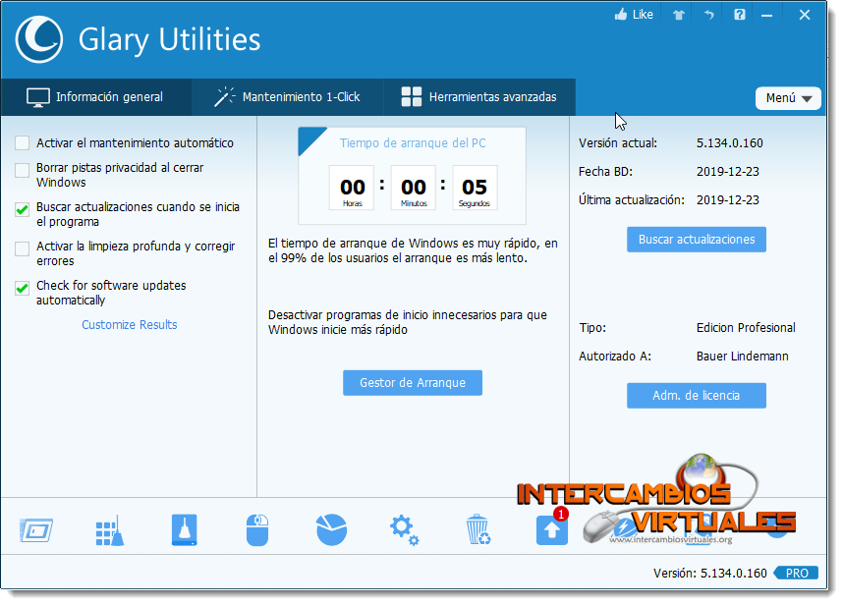Click the licensee name 'Bauer Lindemann'
Screen dimensions: 843x605
(743, 357)
